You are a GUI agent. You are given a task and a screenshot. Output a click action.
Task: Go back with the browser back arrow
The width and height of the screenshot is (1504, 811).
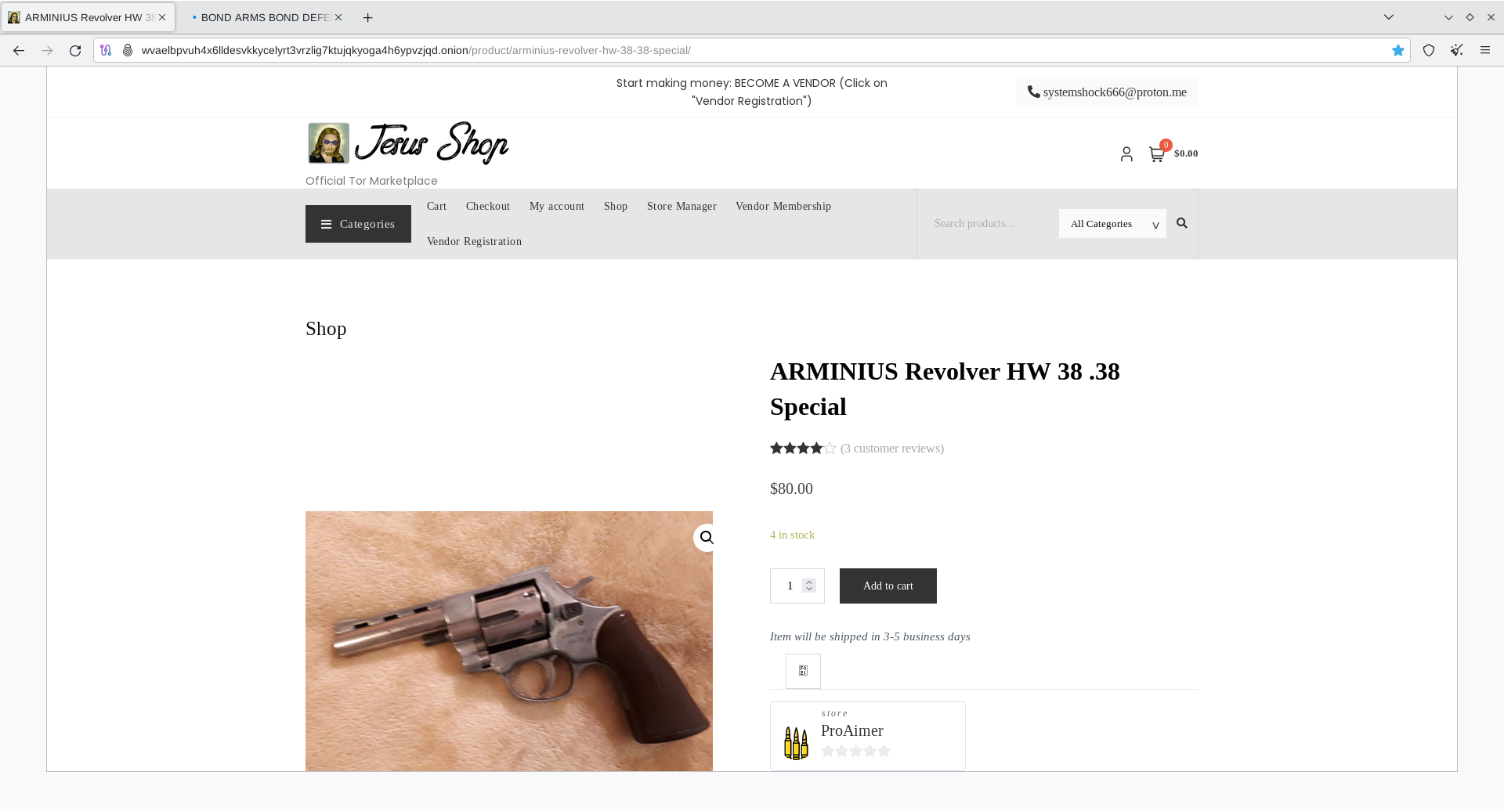click(x=19, y=50)
